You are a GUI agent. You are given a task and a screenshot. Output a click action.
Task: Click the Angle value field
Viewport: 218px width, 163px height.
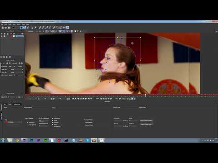coord(133,120)
